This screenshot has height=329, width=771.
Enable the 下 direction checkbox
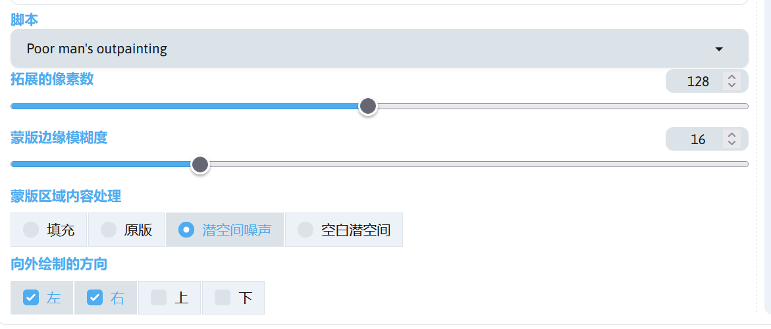tap(223, 298)
